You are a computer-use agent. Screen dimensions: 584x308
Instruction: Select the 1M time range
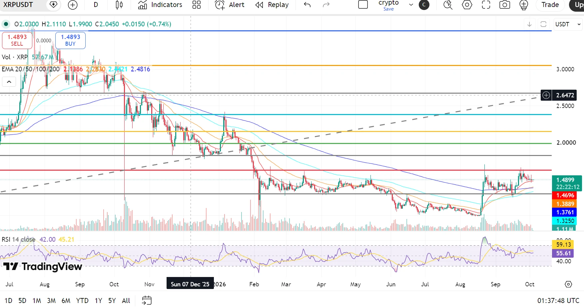click(37, 301)
